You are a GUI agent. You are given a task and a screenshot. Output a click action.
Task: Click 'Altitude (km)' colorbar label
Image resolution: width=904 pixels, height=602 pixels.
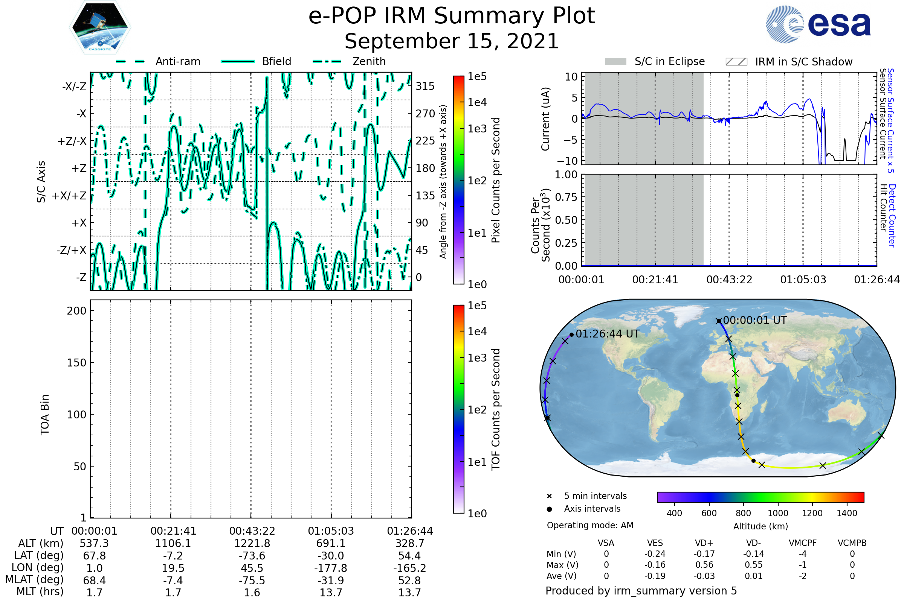pyautogui.click(x=760, y=526)
